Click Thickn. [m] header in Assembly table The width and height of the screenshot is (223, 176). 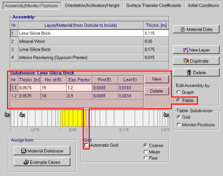tap(156, 26)
